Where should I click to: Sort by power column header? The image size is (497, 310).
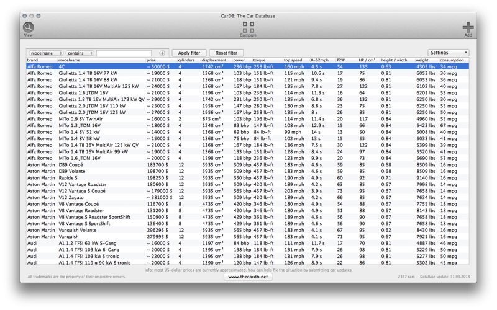(242, 60)
